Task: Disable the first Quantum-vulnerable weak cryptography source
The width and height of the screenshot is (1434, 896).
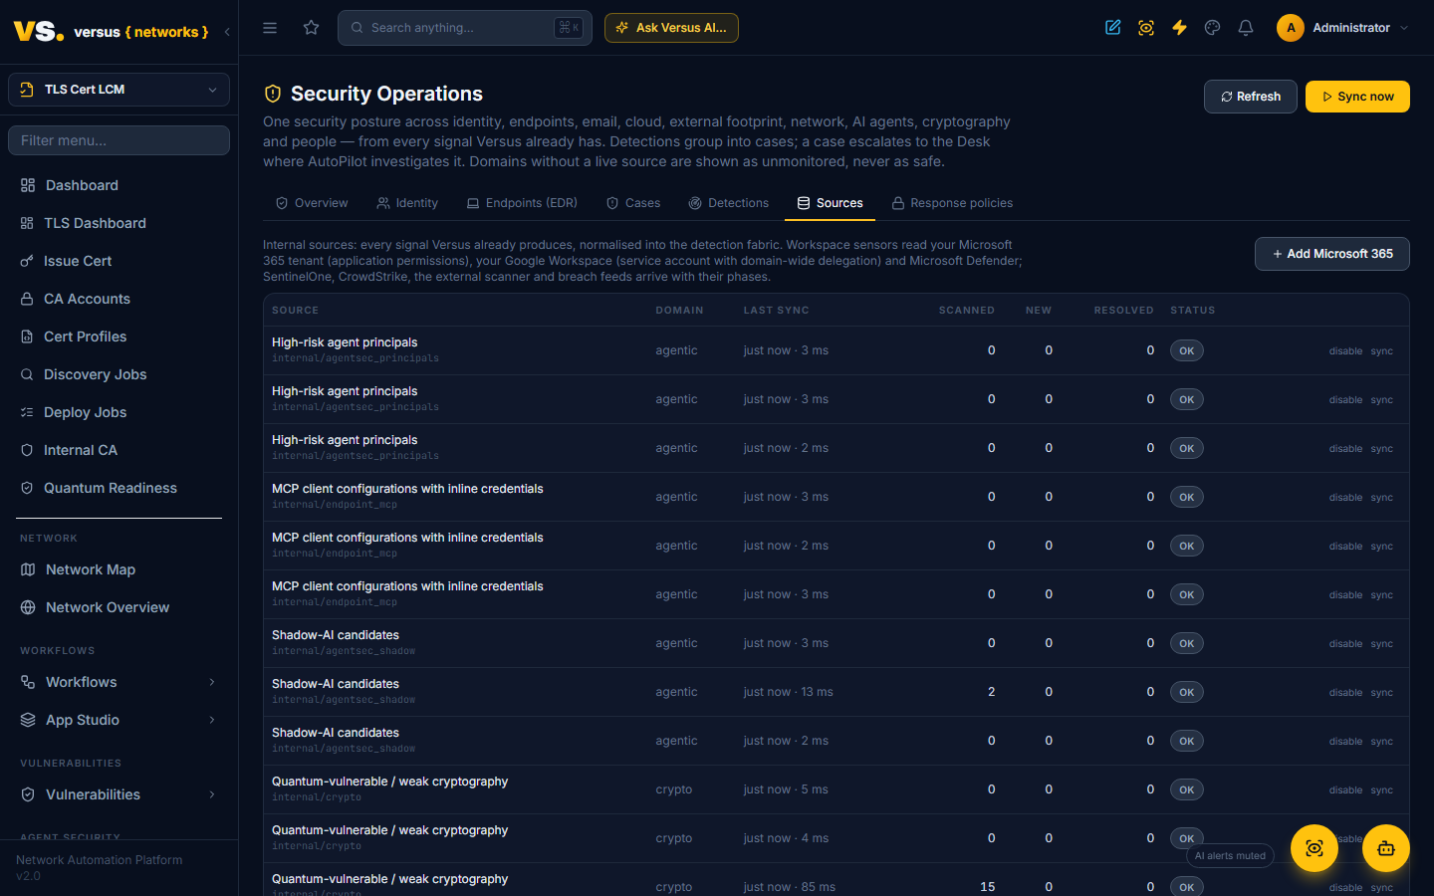Action: click(1345, 790)
